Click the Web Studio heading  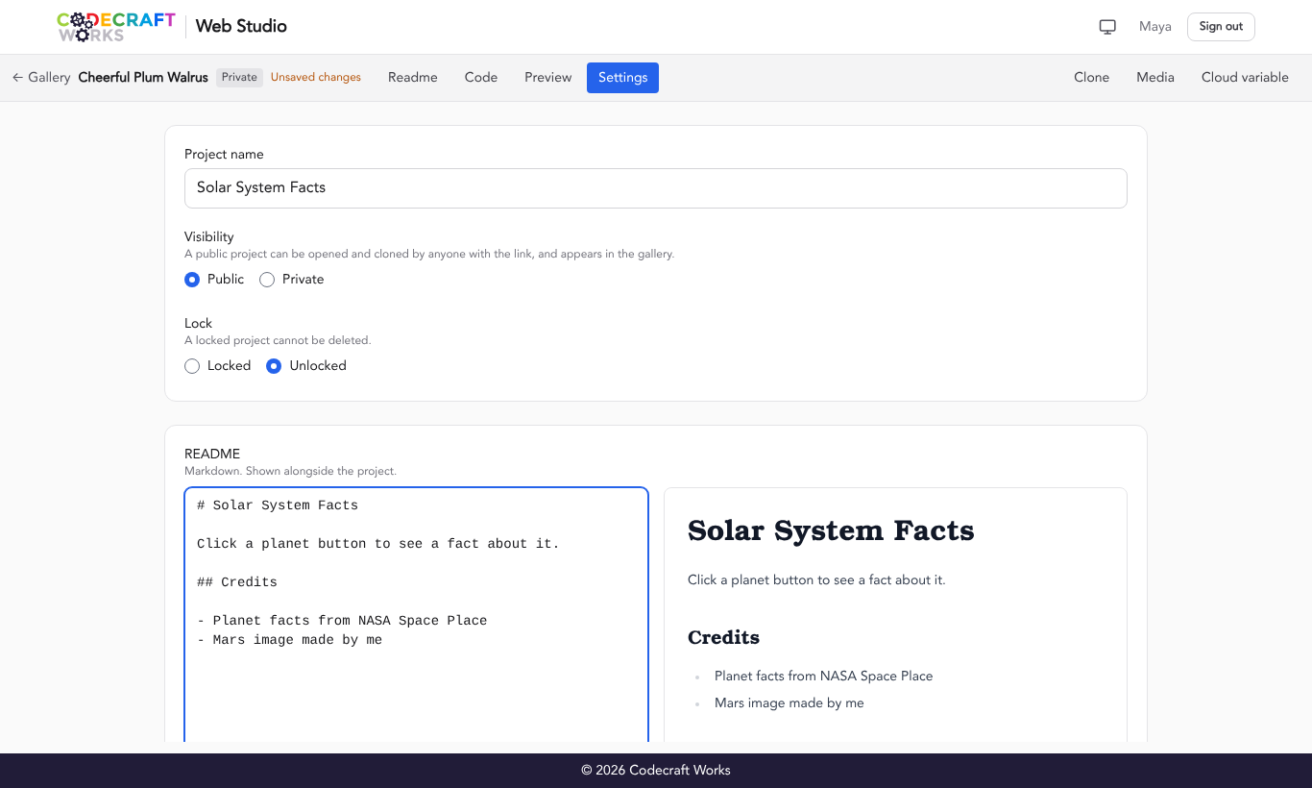tap(241, 26)
